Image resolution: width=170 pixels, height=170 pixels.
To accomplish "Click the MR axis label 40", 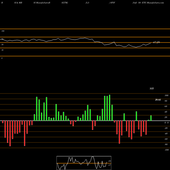I will [x=166, y=112].
